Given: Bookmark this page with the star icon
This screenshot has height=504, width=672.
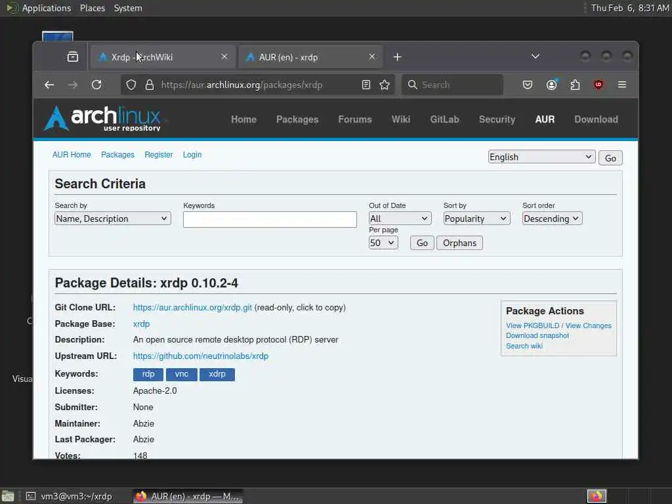Looking at the screenshot, I should (x=385, y=85).
